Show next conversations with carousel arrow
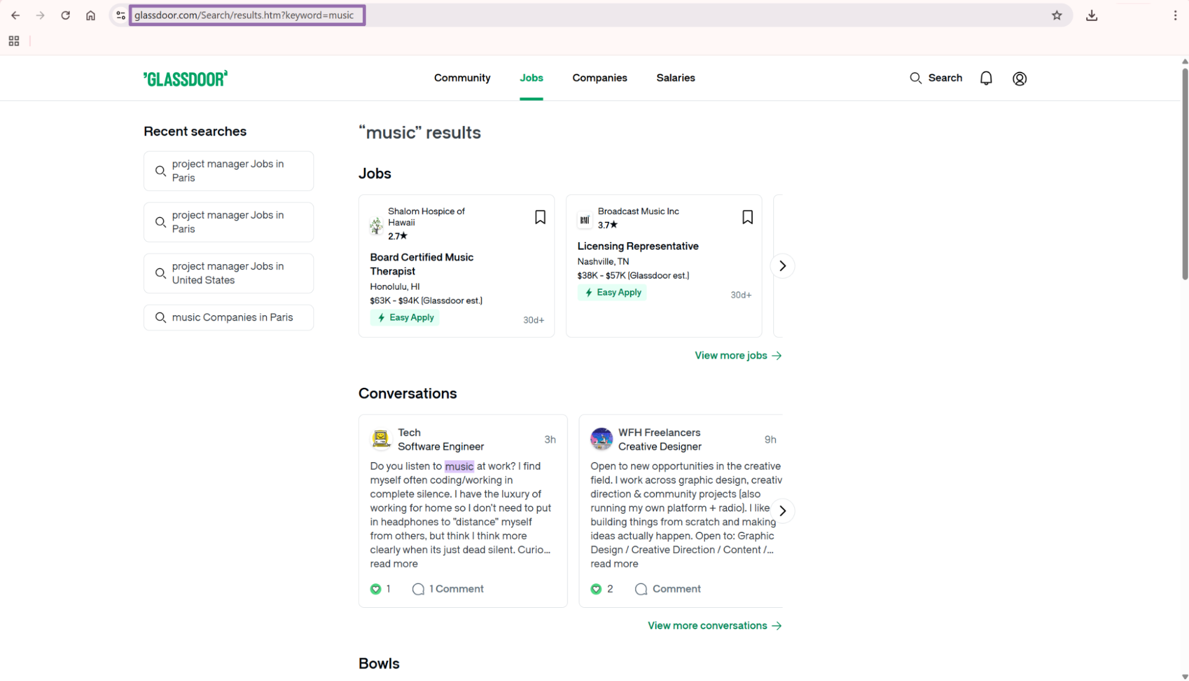This screenshot has height=681, width=1189. click(x=782, y=511)
